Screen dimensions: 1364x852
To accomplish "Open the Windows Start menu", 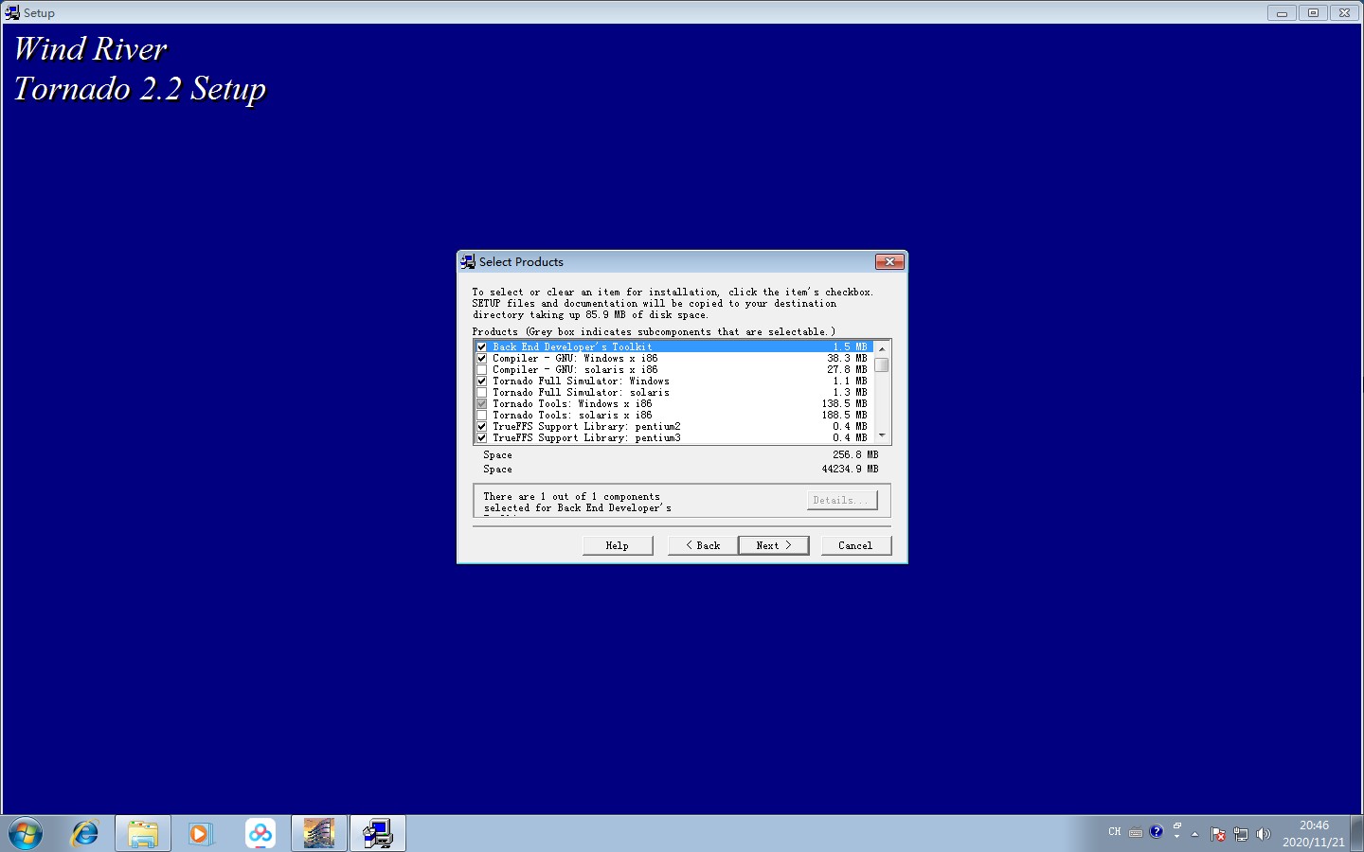I will (26, 833).
